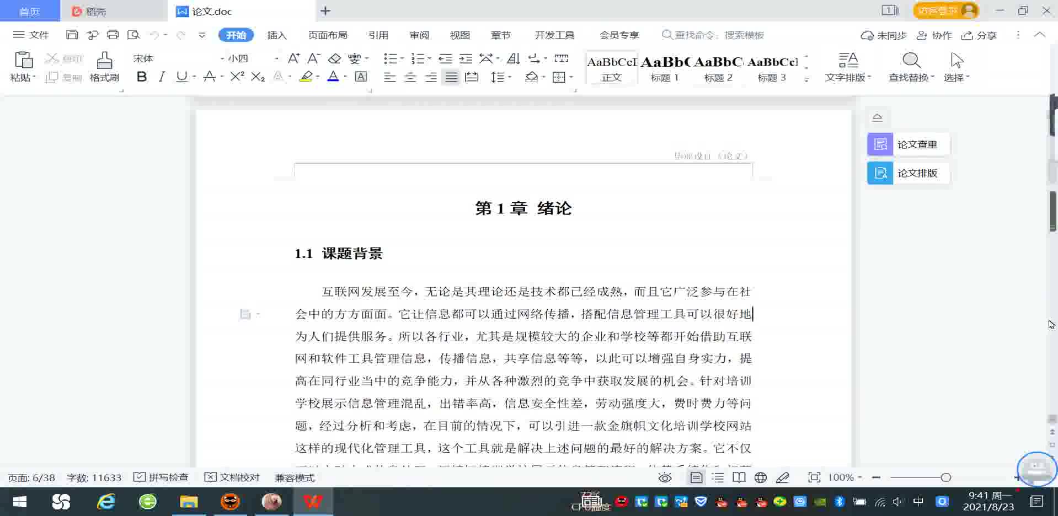Click the Save icon in quick toolbar

click(72, 35)
